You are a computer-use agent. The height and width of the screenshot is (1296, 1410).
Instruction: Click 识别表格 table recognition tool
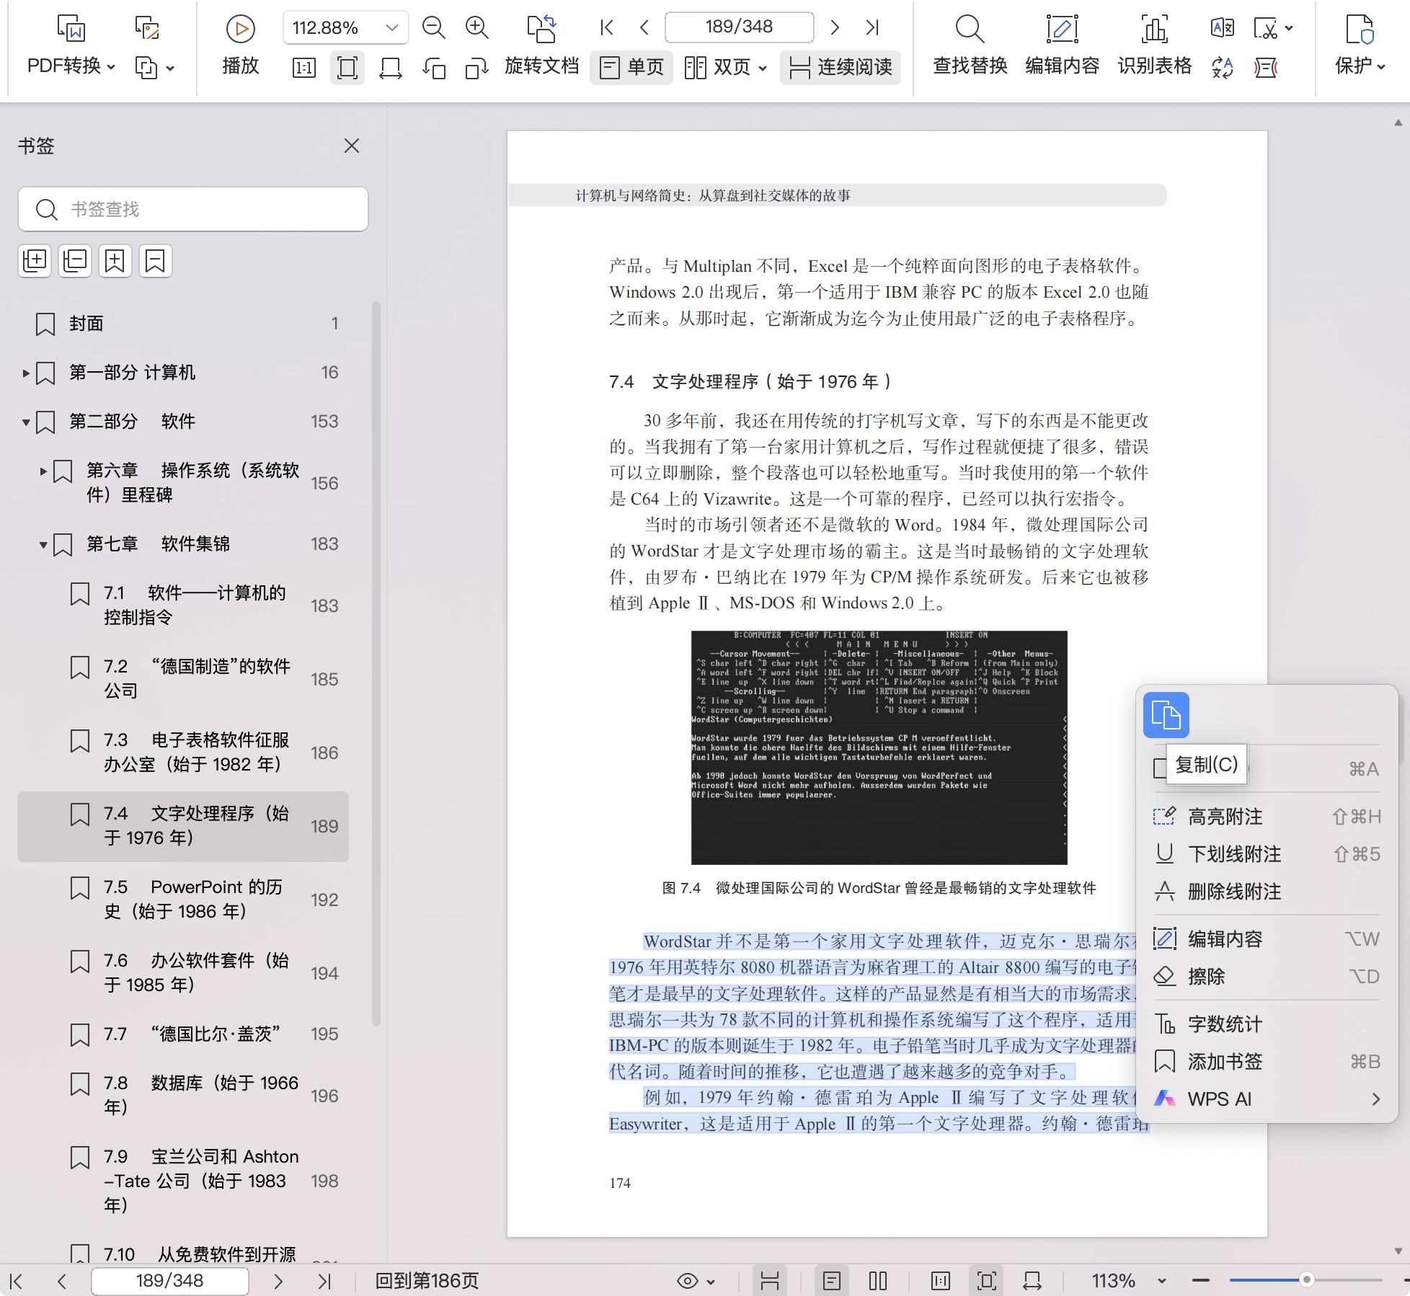coord(1154,45)
